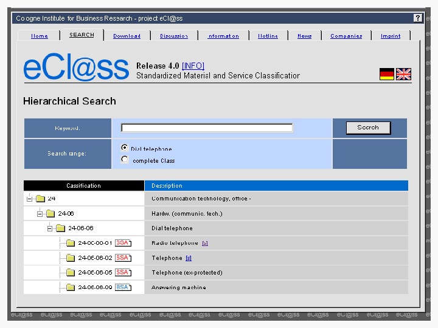Open BSA tag next to 24-06-06-09
The image size is (438, 328).
tap(123, 287)
